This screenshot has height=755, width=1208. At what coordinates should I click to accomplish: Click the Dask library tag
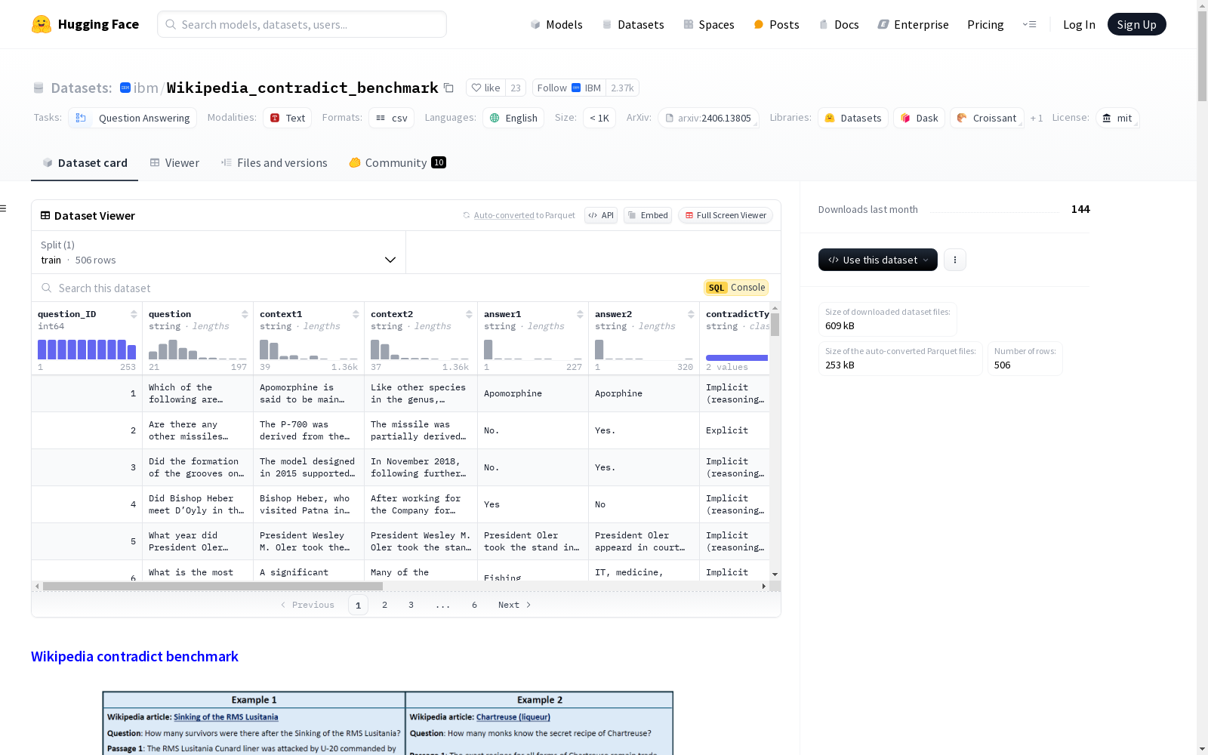[x=919, y=118]
